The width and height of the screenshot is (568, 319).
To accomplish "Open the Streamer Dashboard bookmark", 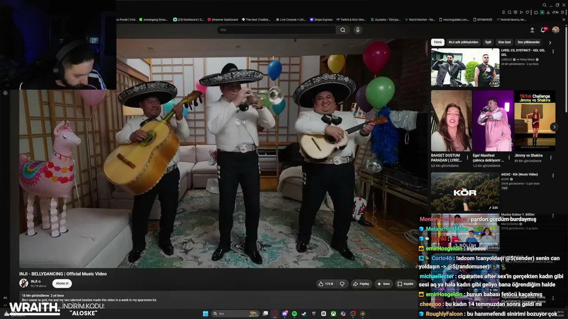I will [222, 19].
